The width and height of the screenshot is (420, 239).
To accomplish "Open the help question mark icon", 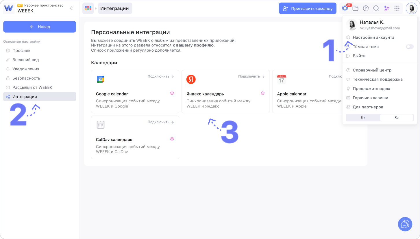I will [x=366, y=8].
